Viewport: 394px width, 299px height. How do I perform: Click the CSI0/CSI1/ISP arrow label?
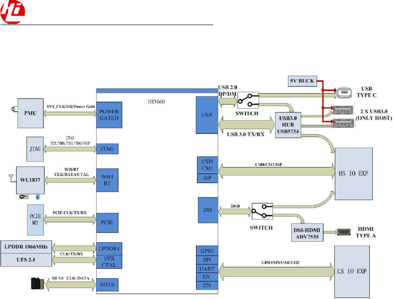point(269,165)
